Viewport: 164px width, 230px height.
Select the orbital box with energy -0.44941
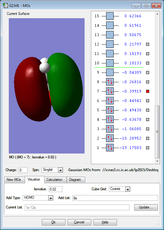tap(110, 101)
